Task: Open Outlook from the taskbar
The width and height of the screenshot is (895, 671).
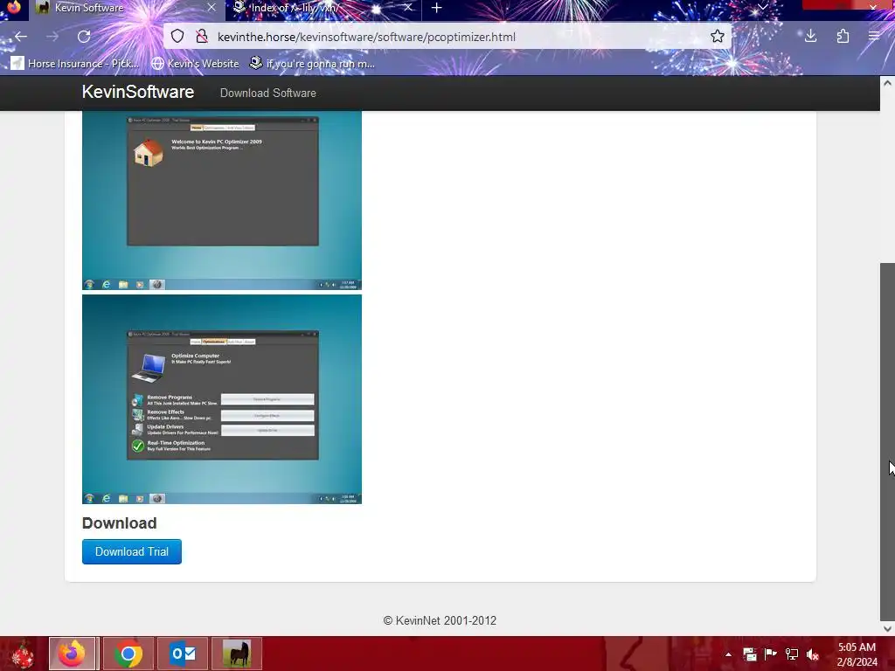Action: [183, 654]
